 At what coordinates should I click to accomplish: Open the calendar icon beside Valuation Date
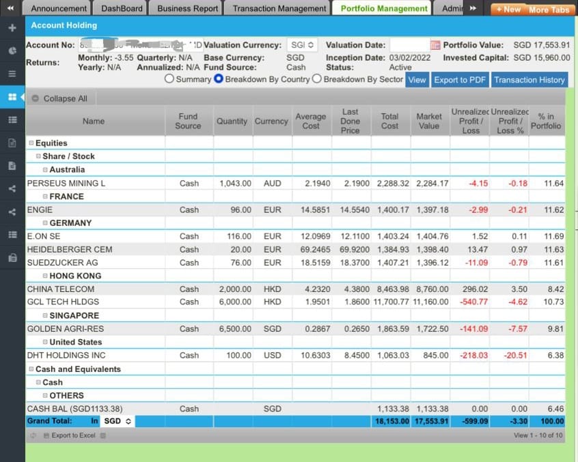(x=435, y=45)
